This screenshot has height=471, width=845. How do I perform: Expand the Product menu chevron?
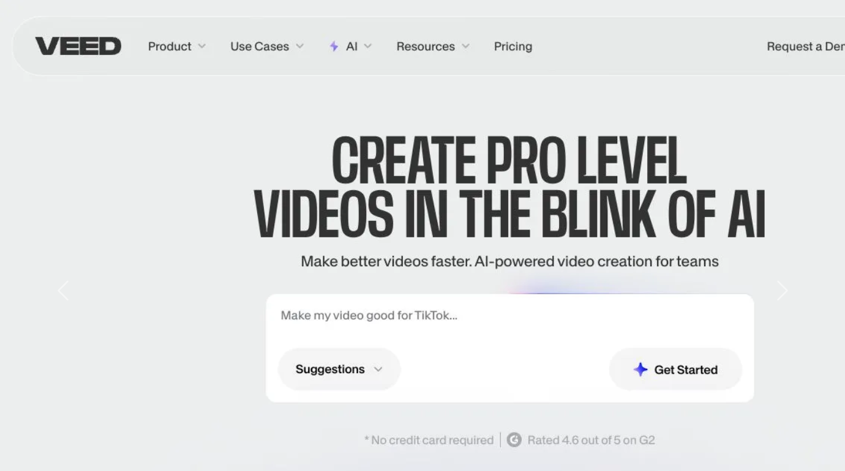(202, 46)
